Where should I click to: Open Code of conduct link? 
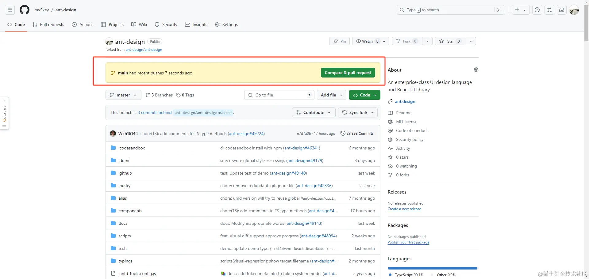pos(412,130)
